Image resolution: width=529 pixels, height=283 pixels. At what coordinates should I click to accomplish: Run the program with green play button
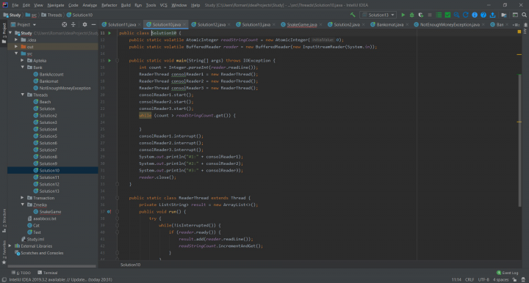coord(403,15)
